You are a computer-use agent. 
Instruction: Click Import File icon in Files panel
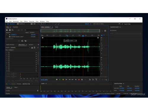click(10, 30)
